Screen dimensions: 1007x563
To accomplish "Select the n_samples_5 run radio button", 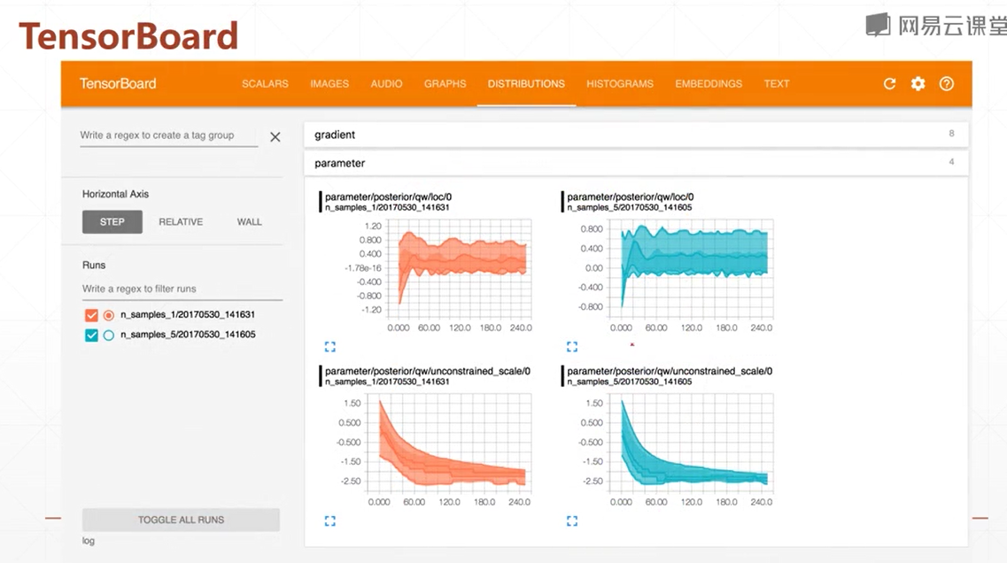I will point(109,335).
